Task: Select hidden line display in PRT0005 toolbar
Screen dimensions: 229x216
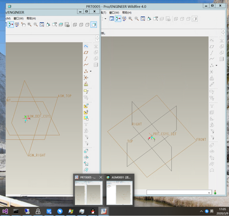Action: 182,19
